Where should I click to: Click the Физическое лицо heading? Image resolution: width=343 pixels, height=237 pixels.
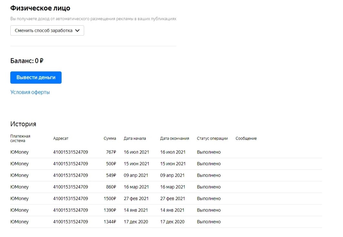40,8
